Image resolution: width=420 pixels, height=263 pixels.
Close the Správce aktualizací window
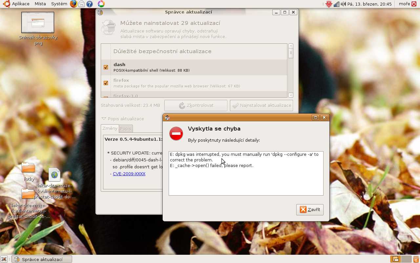[293, 12]
